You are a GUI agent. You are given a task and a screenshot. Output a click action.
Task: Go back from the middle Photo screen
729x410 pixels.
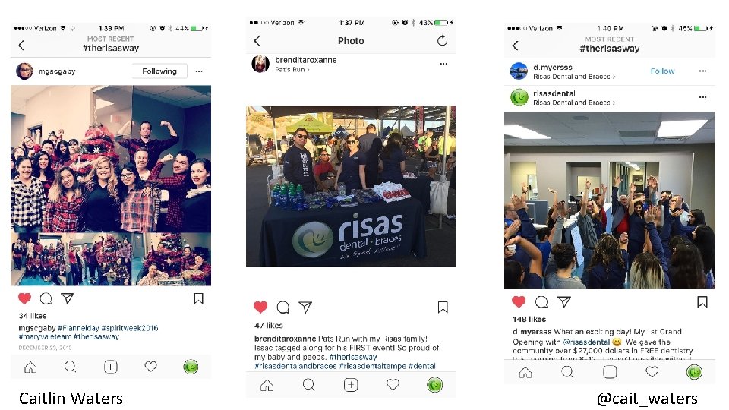tap(257, 41)
